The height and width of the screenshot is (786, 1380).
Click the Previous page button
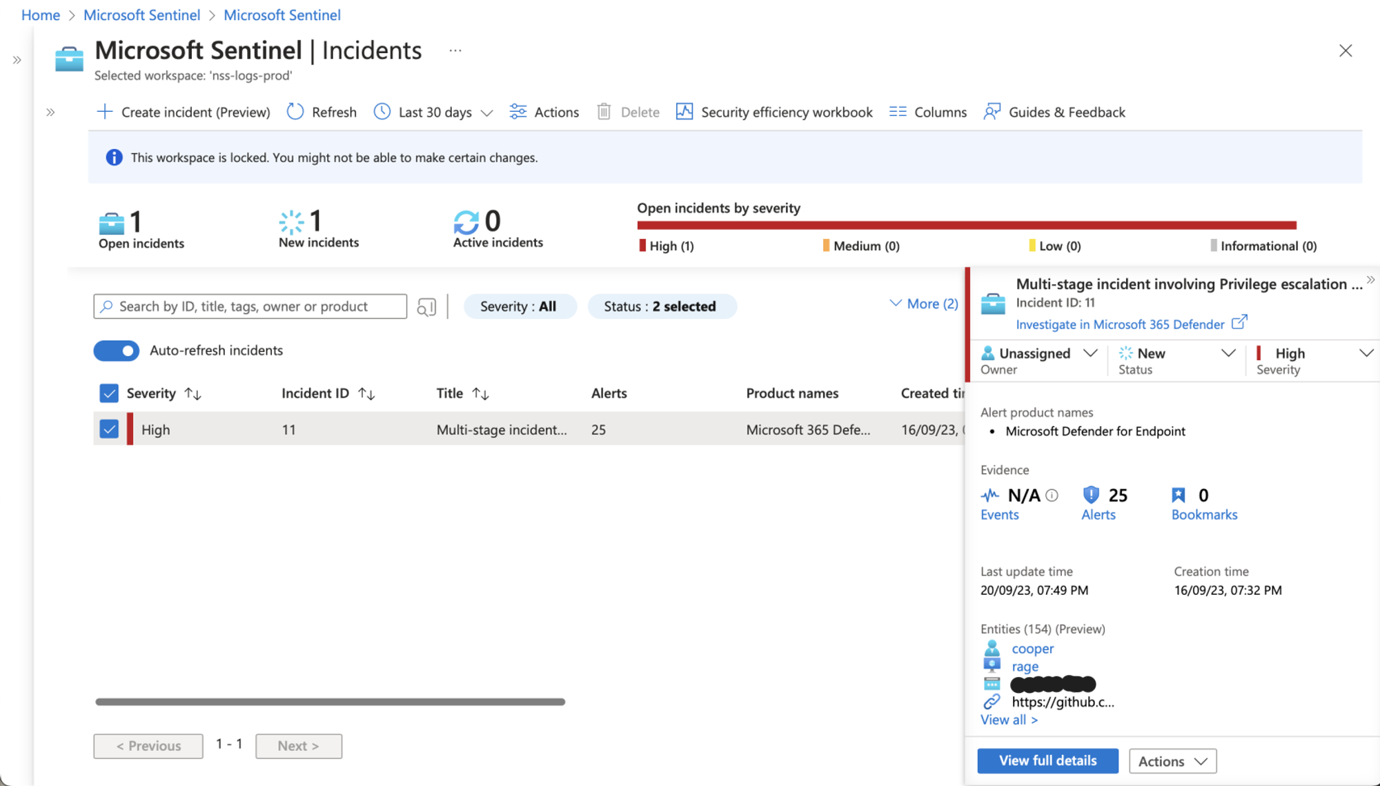(148, 746)
